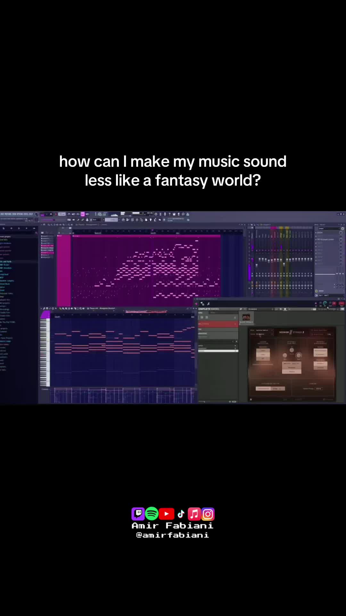Toggle the Pat/Song mode switch
This screenshot has width=346, height=616.
[x=42, y=214]
